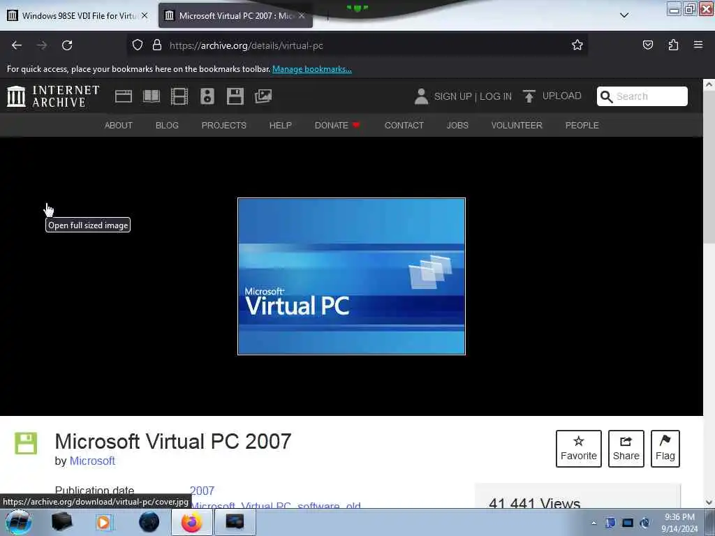This screenshot has height=536, width=715.
Task: Click the user avatar icon near Sign Up
Action: [421, 96]
